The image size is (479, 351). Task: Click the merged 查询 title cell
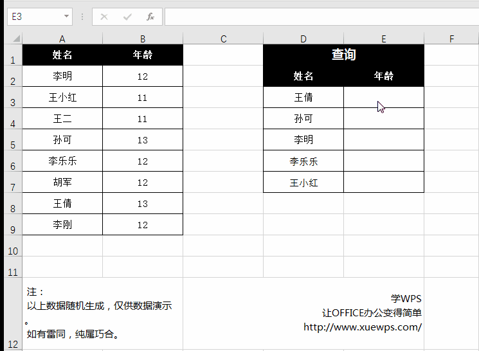[344, 55]
